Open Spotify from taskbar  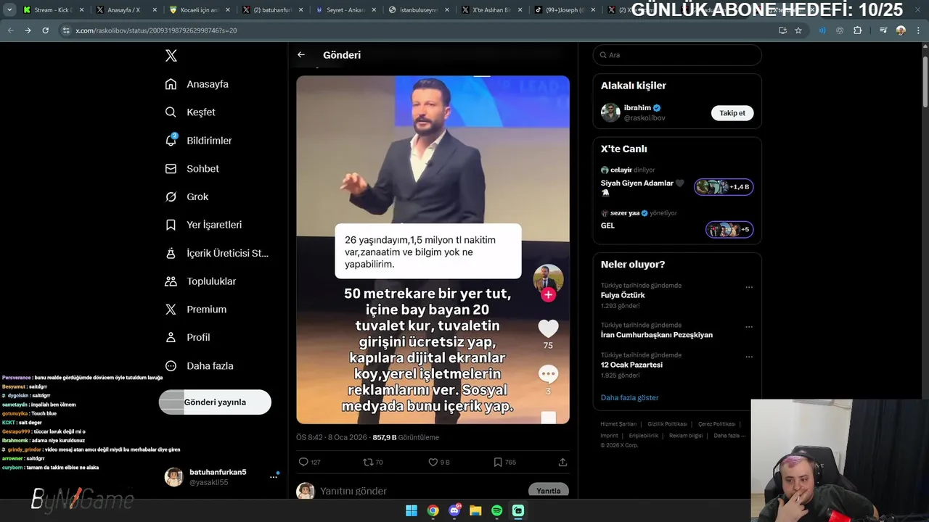click(497, 510)
